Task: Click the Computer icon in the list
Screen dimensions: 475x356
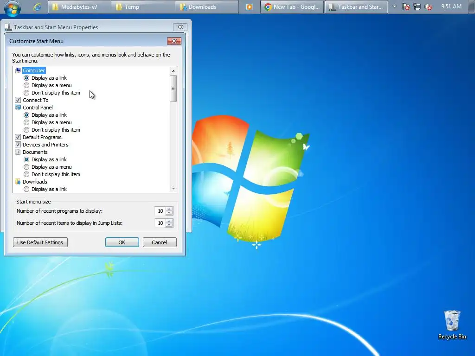Action: pyautogui.click(x=18, y=70)
